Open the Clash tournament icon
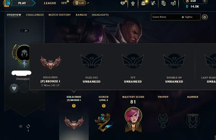The height and width of the screenshot is (140, 216). tap(123, 3)
